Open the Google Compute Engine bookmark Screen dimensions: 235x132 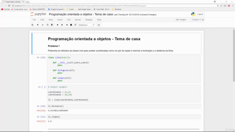pyautogui.click(x=56, y=9)
